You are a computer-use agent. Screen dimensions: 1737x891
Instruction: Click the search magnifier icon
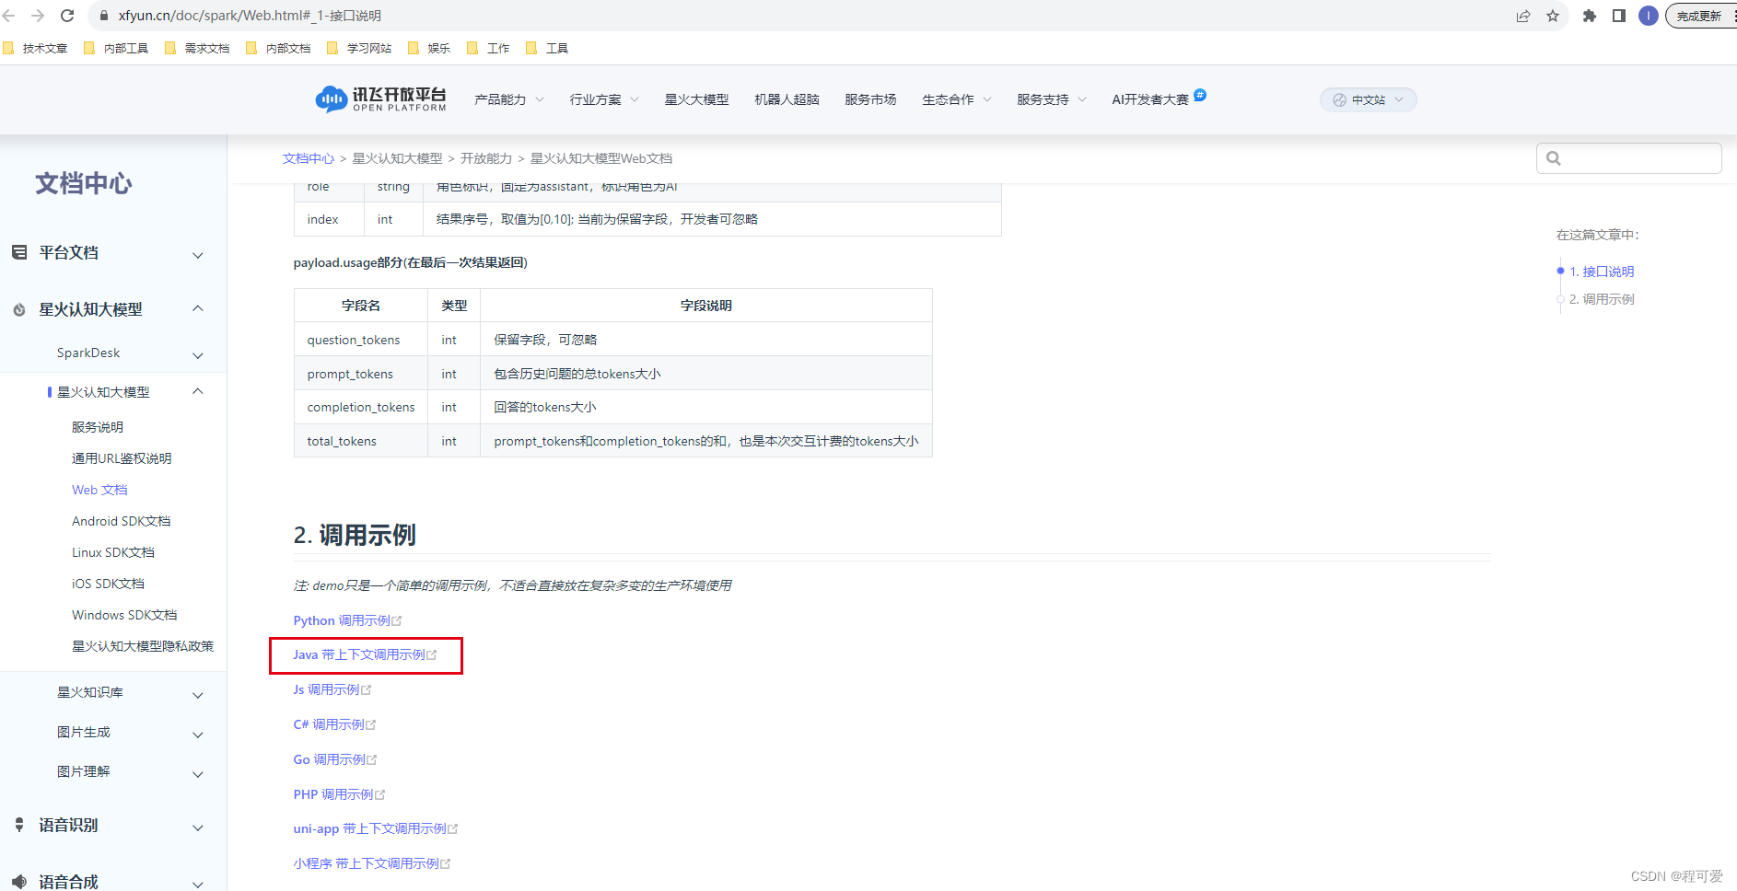1554,158
